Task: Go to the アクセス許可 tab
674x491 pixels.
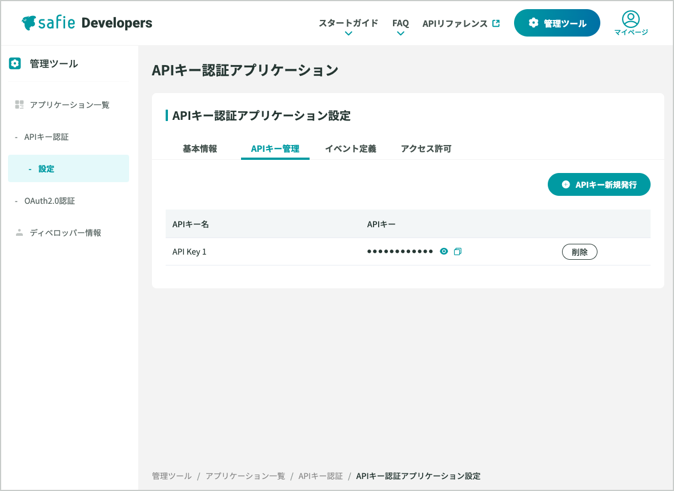Action: point(426,148)
